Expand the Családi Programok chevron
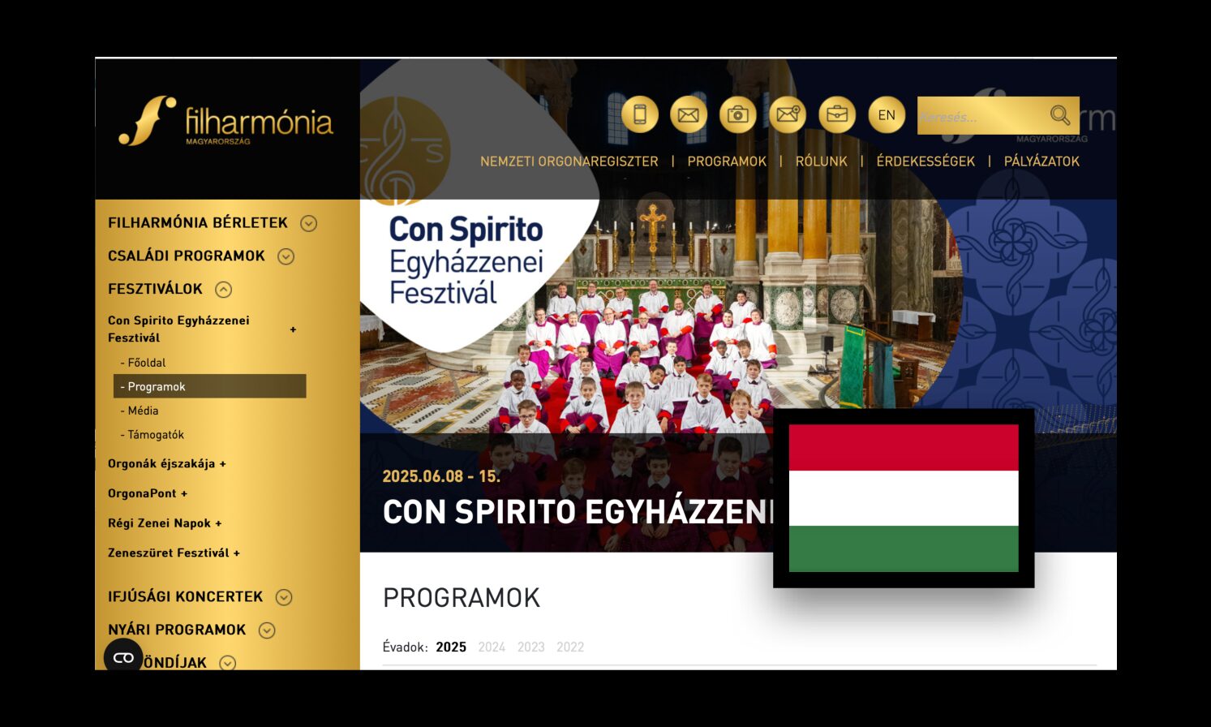 tap(286, 256)
